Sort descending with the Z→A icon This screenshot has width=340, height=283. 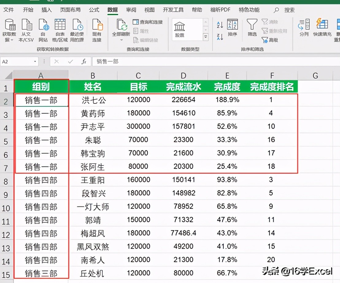(220, 37)
